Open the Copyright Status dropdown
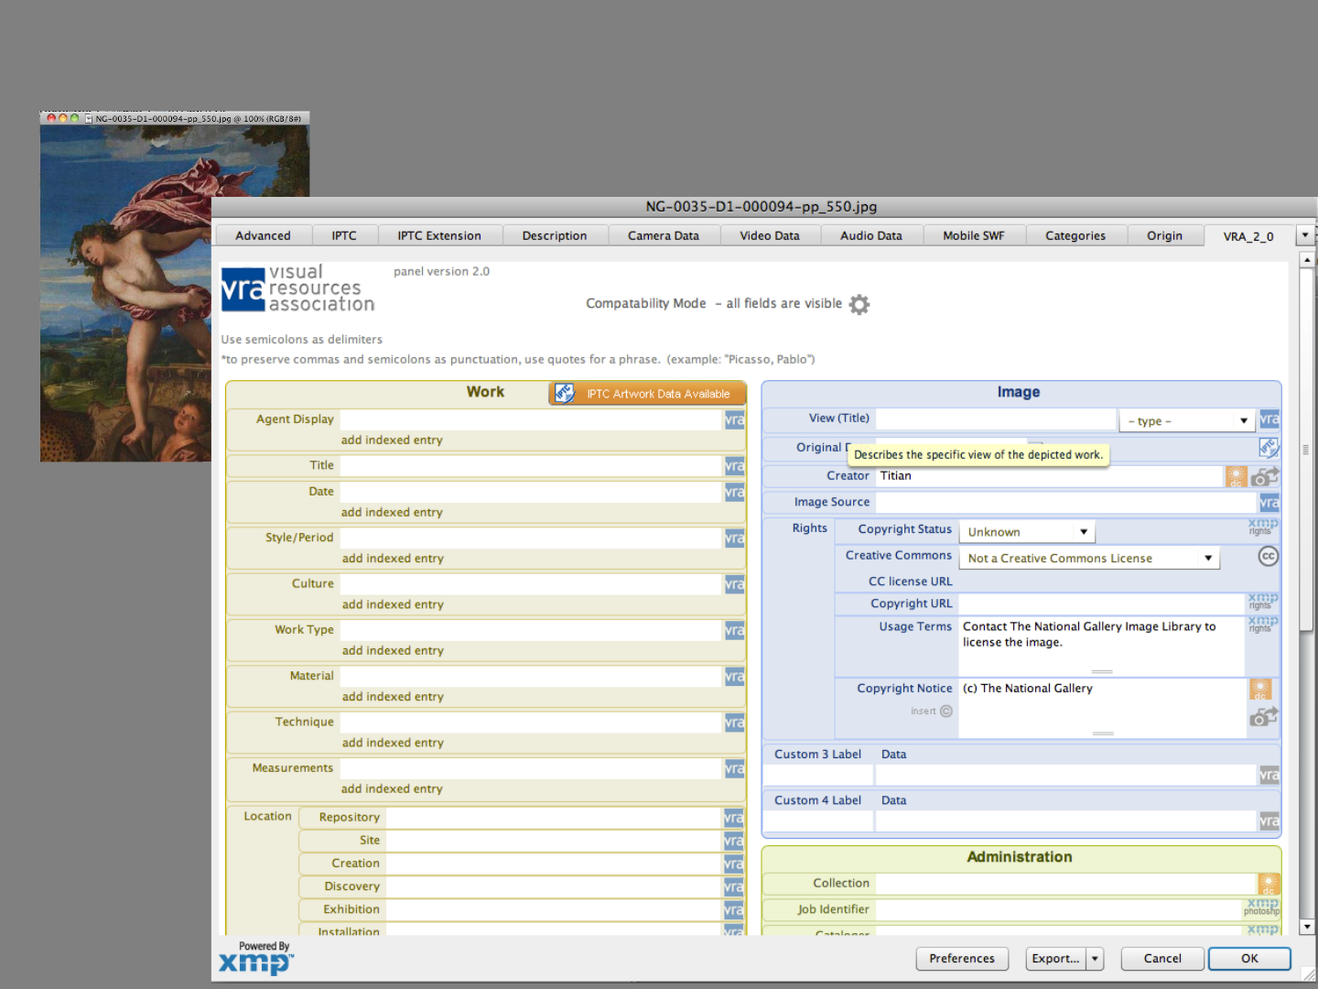 [1027, 532]
